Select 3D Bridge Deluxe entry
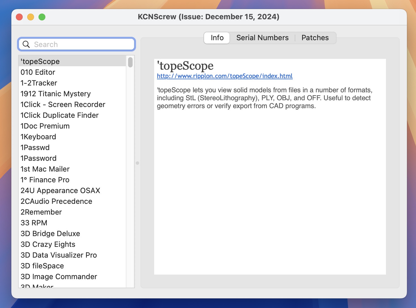Image resolution: width=416 pixels, height=308 pixels. (x=72, y=234)
